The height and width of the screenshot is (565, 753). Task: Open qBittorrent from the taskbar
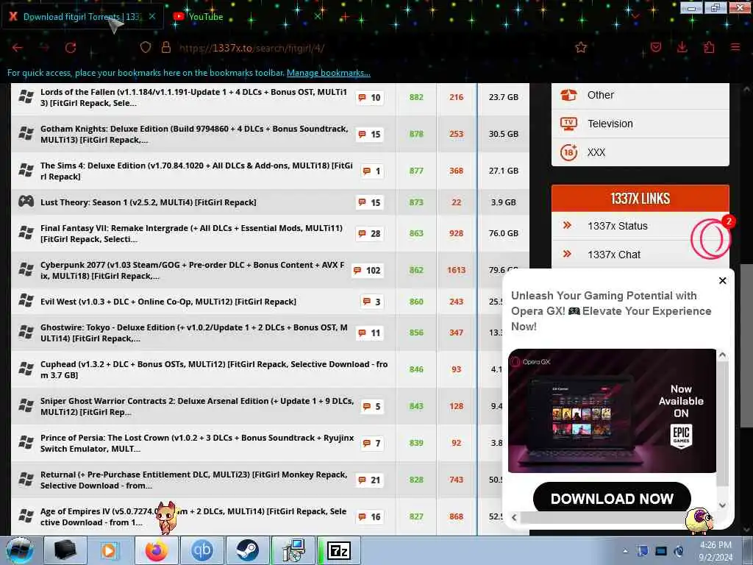201,550
